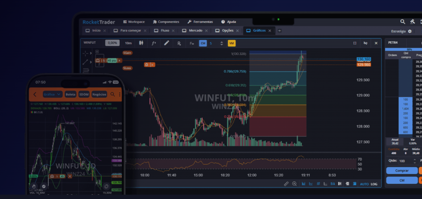Toggle the hide-eye visibility icon on chart
422x199 pixels.
click(x=365, y=43)
